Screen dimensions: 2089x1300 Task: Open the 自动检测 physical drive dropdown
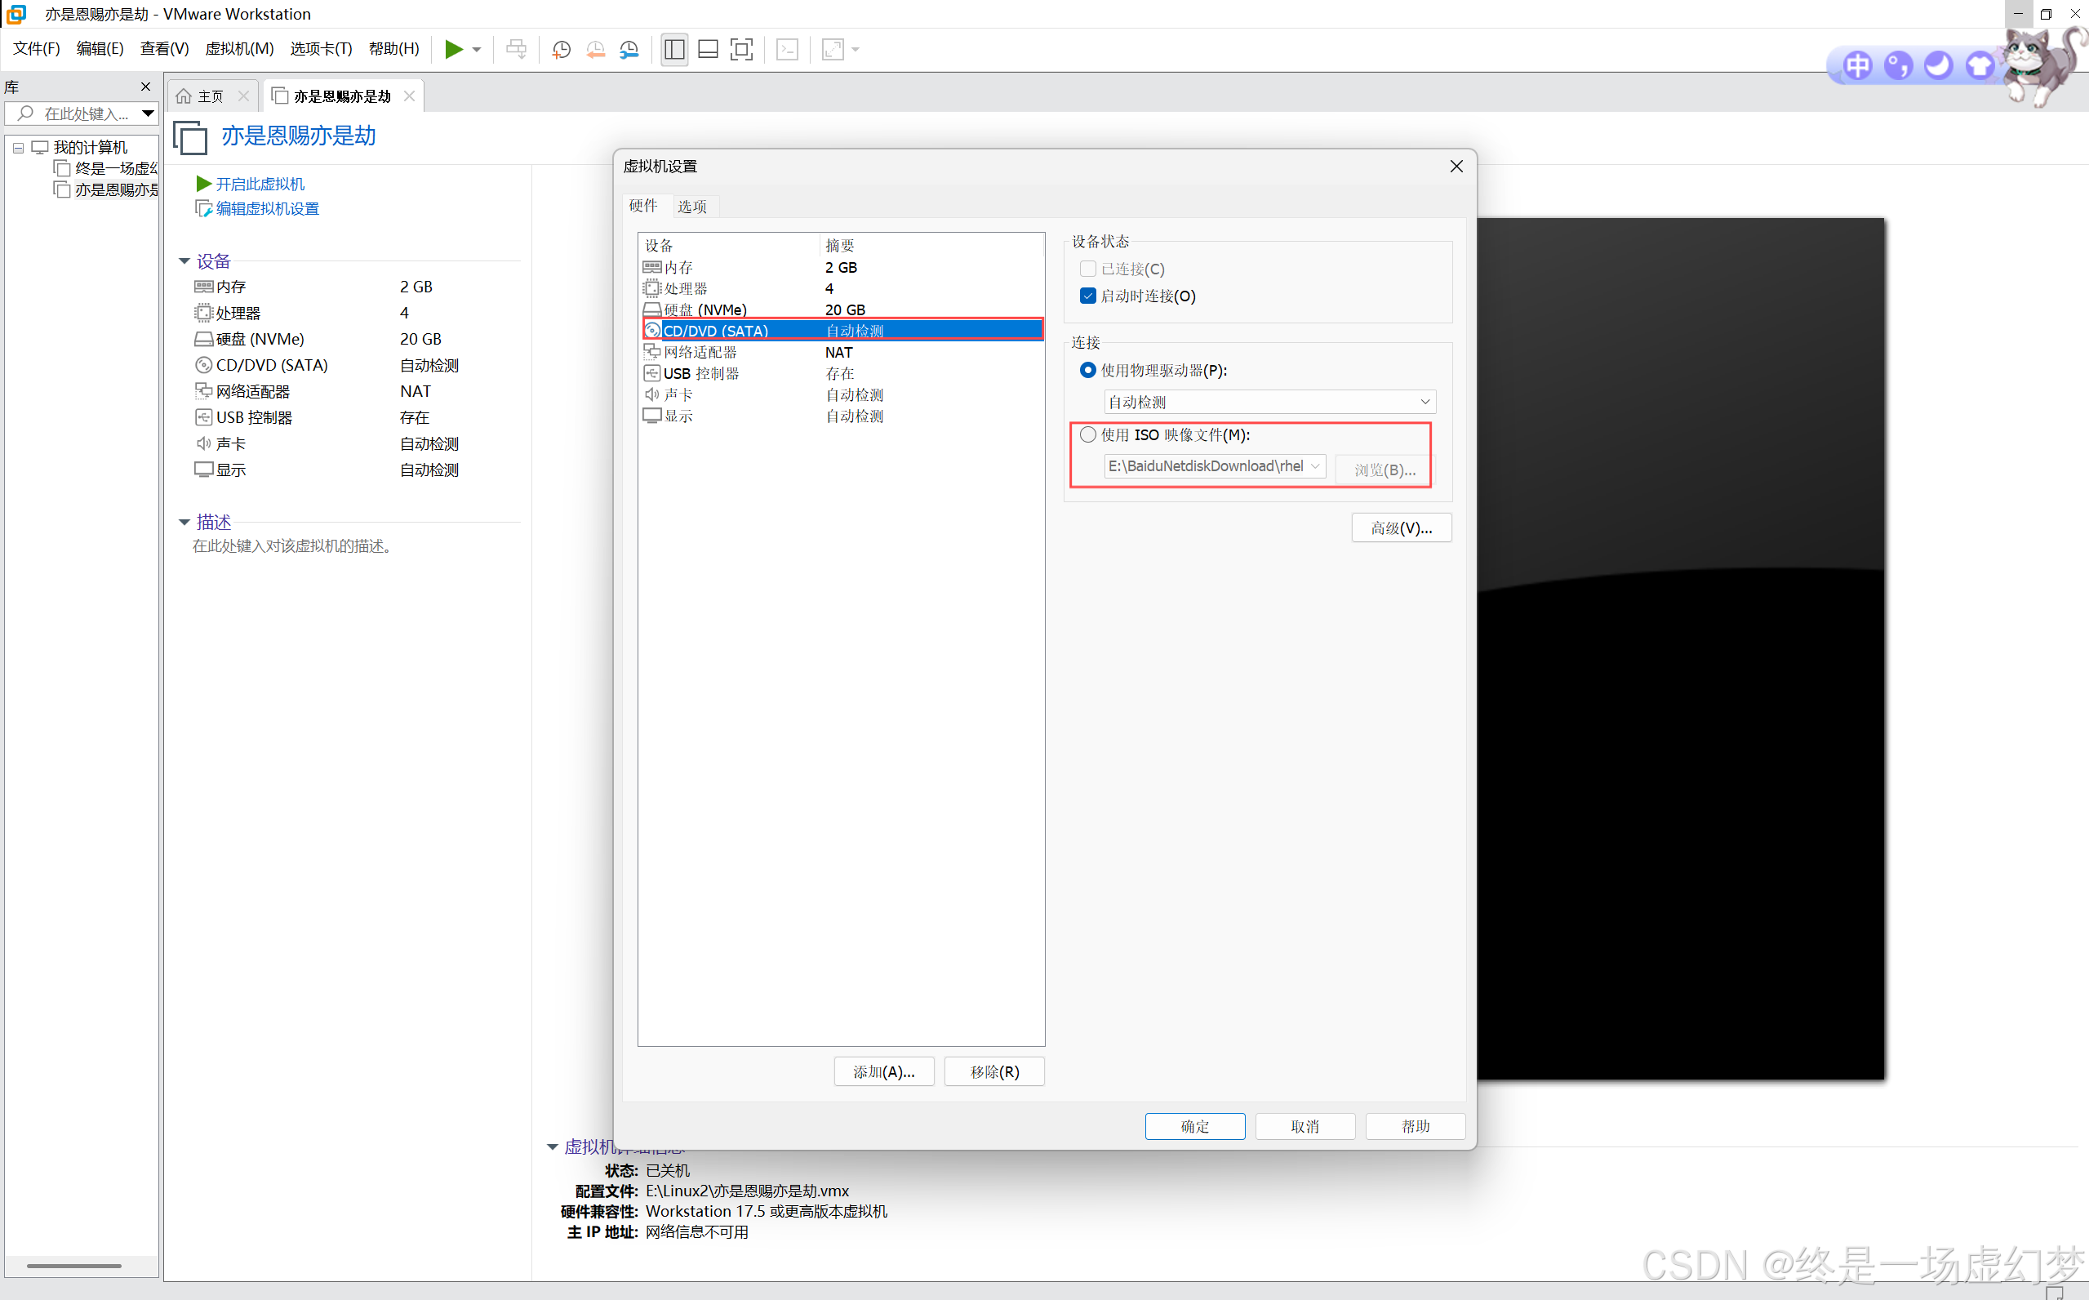(1269, 403)
